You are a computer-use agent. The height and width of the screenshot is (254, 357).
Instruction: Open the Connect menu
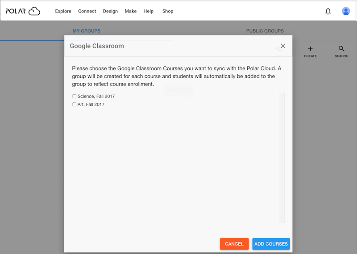[87, 11]
